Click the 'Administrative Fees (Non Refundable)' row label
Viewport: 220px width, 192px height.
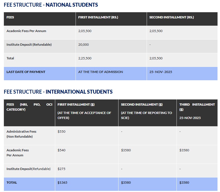pyautogui.click(x=21, y=134)
